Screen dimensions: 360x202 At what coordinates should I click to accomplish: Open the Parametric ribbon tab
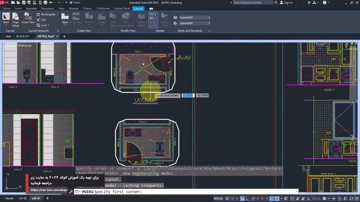[x=48, y=8]
